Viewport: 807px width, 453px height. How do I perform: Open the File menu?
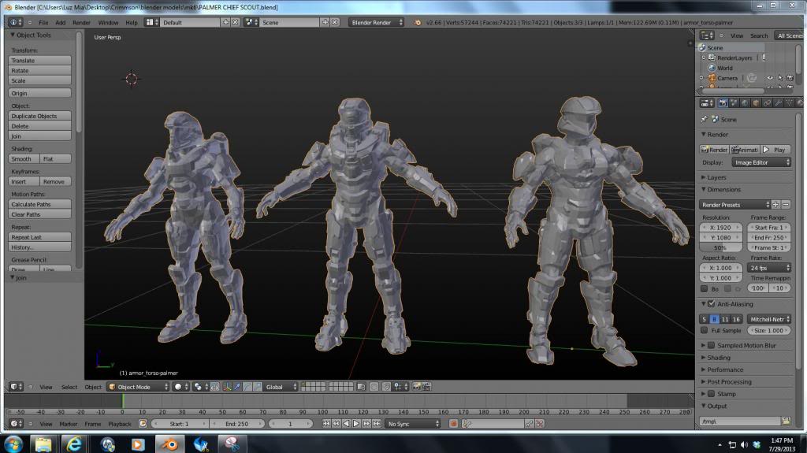(x=43, y=23)
